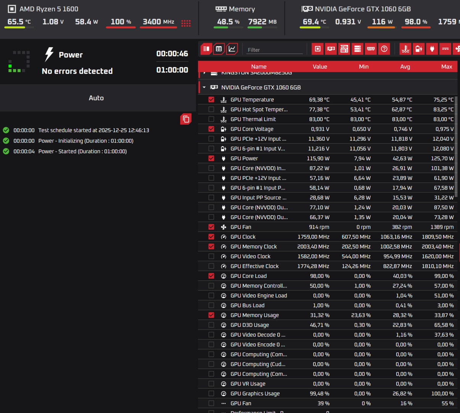Show only power sensors via plug icon

432,49
